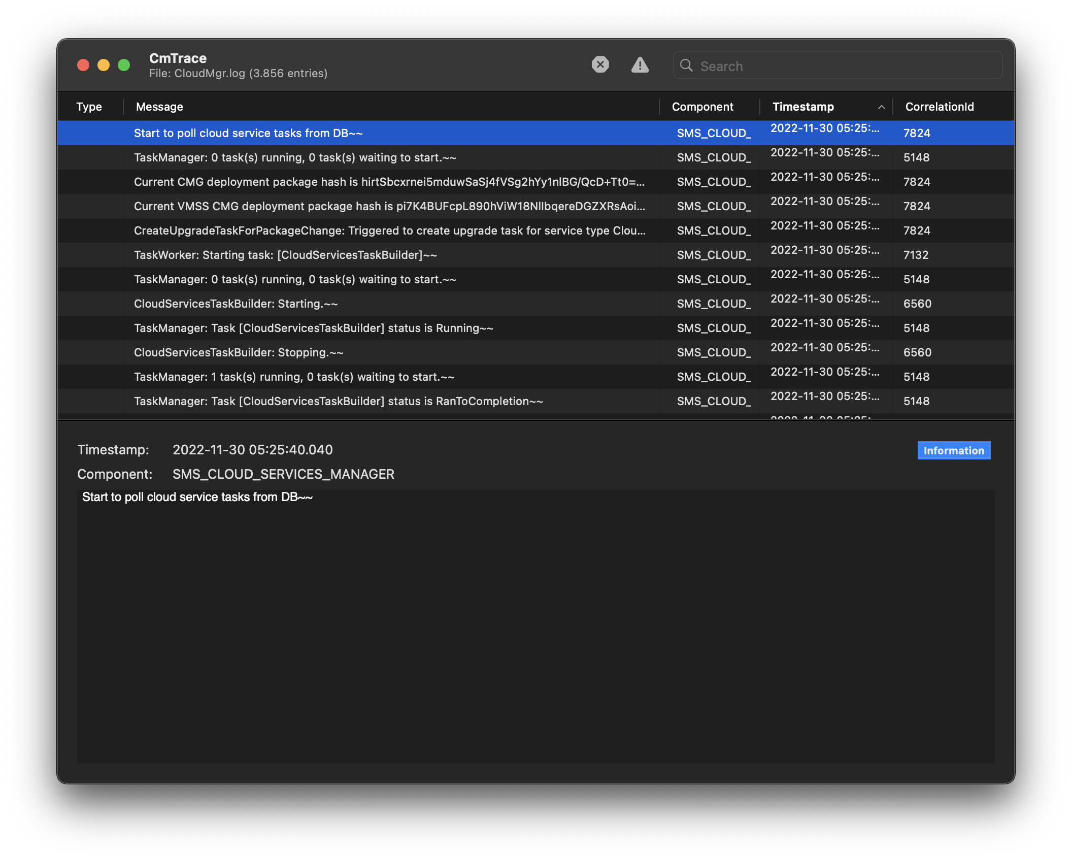Sort by the CorrelationId column header
The height and width of the screenshot is (859, 1072).
tap(939, 107)
